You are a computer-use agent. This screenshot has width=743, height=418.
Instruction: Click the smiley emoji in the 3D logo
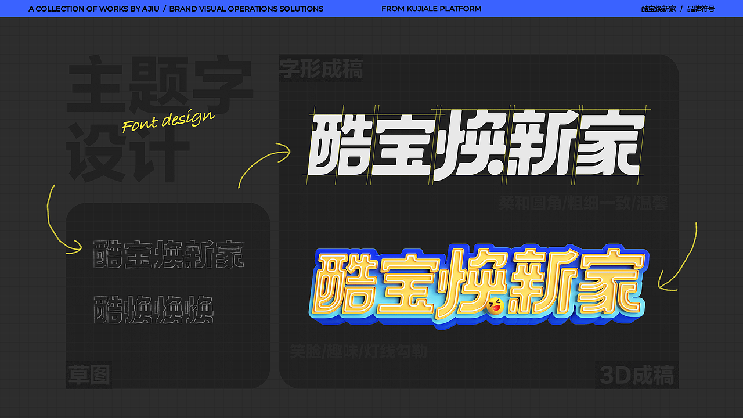[495, 305]
